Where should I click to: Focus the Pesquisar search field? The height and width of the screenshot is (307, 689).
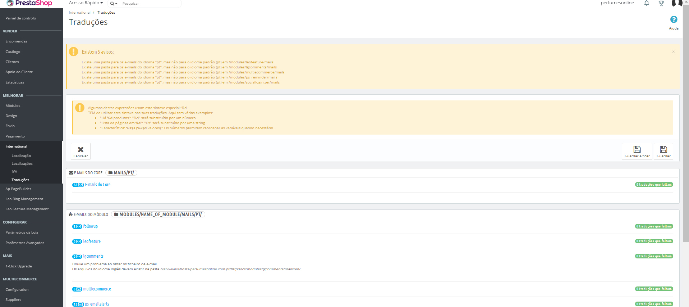[x=150, y=4]
